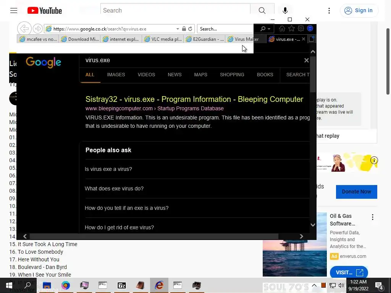Go back in Internet Explorer
391x293 pixels.
(24, 29)
